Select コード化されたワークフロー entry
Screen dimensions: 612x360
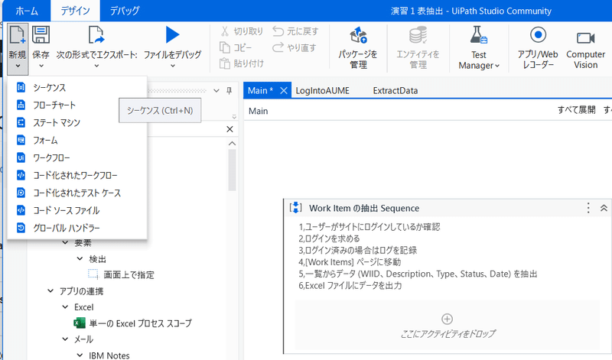[77, 175]
